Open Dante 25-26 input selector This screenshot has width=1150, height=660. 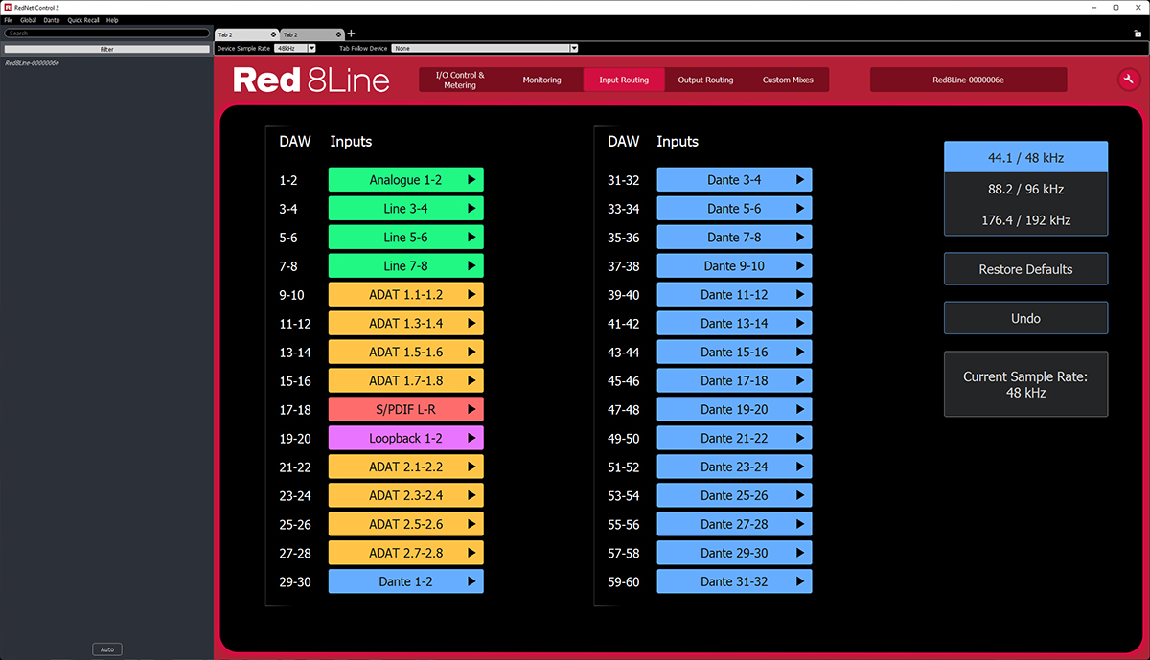[x=734, y=495]
